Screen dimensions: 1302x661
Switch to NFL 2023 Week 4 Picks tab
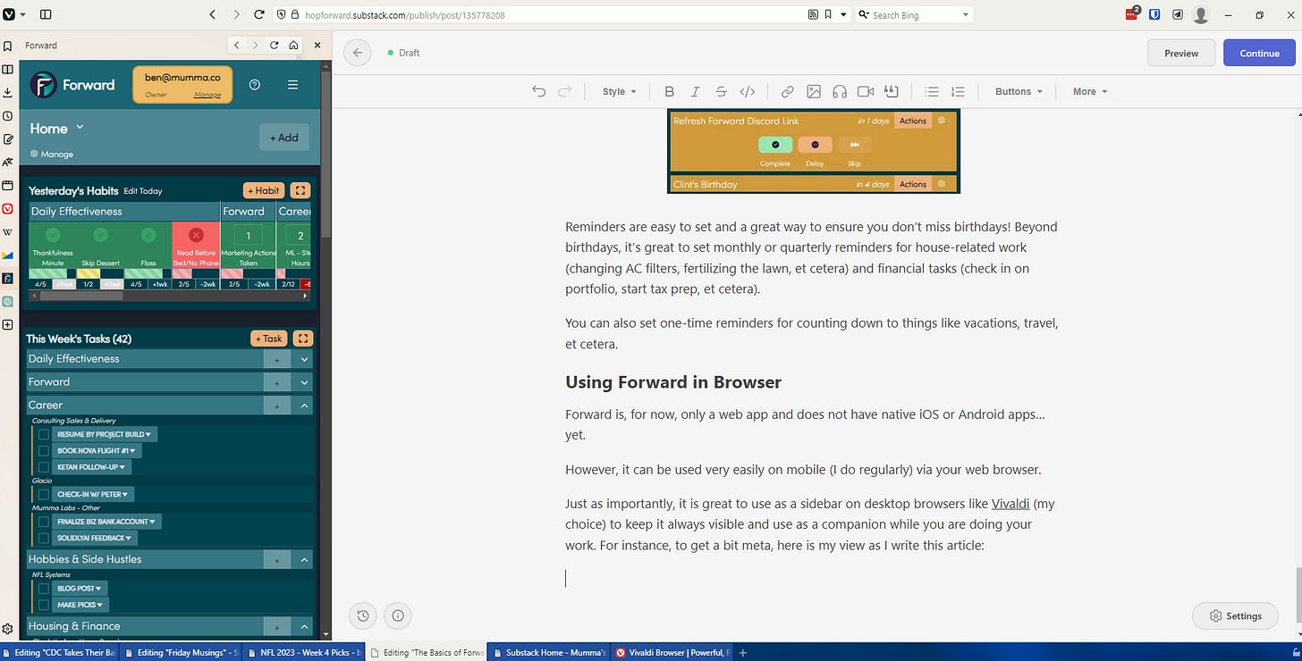pyautogui.click(x=305, y=653)
